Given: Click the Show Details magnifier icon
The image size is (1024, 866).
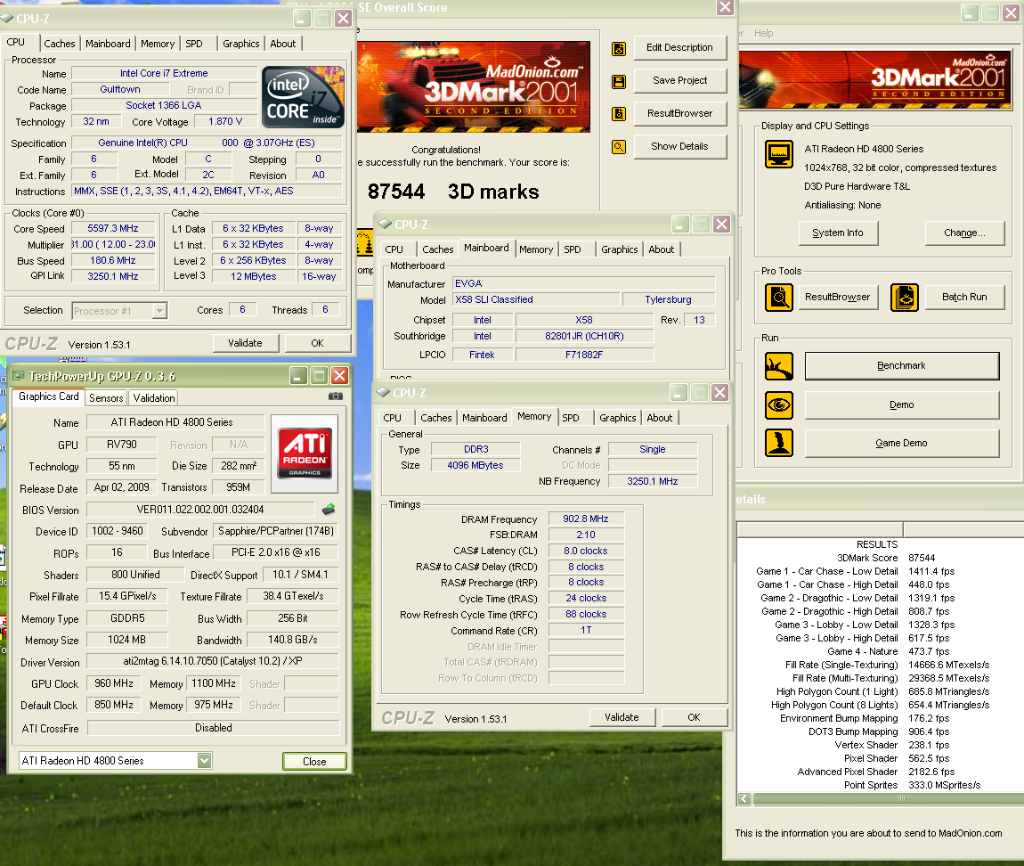Looking at the screenshot, I should pyautogui.click(x=619, y=147).
